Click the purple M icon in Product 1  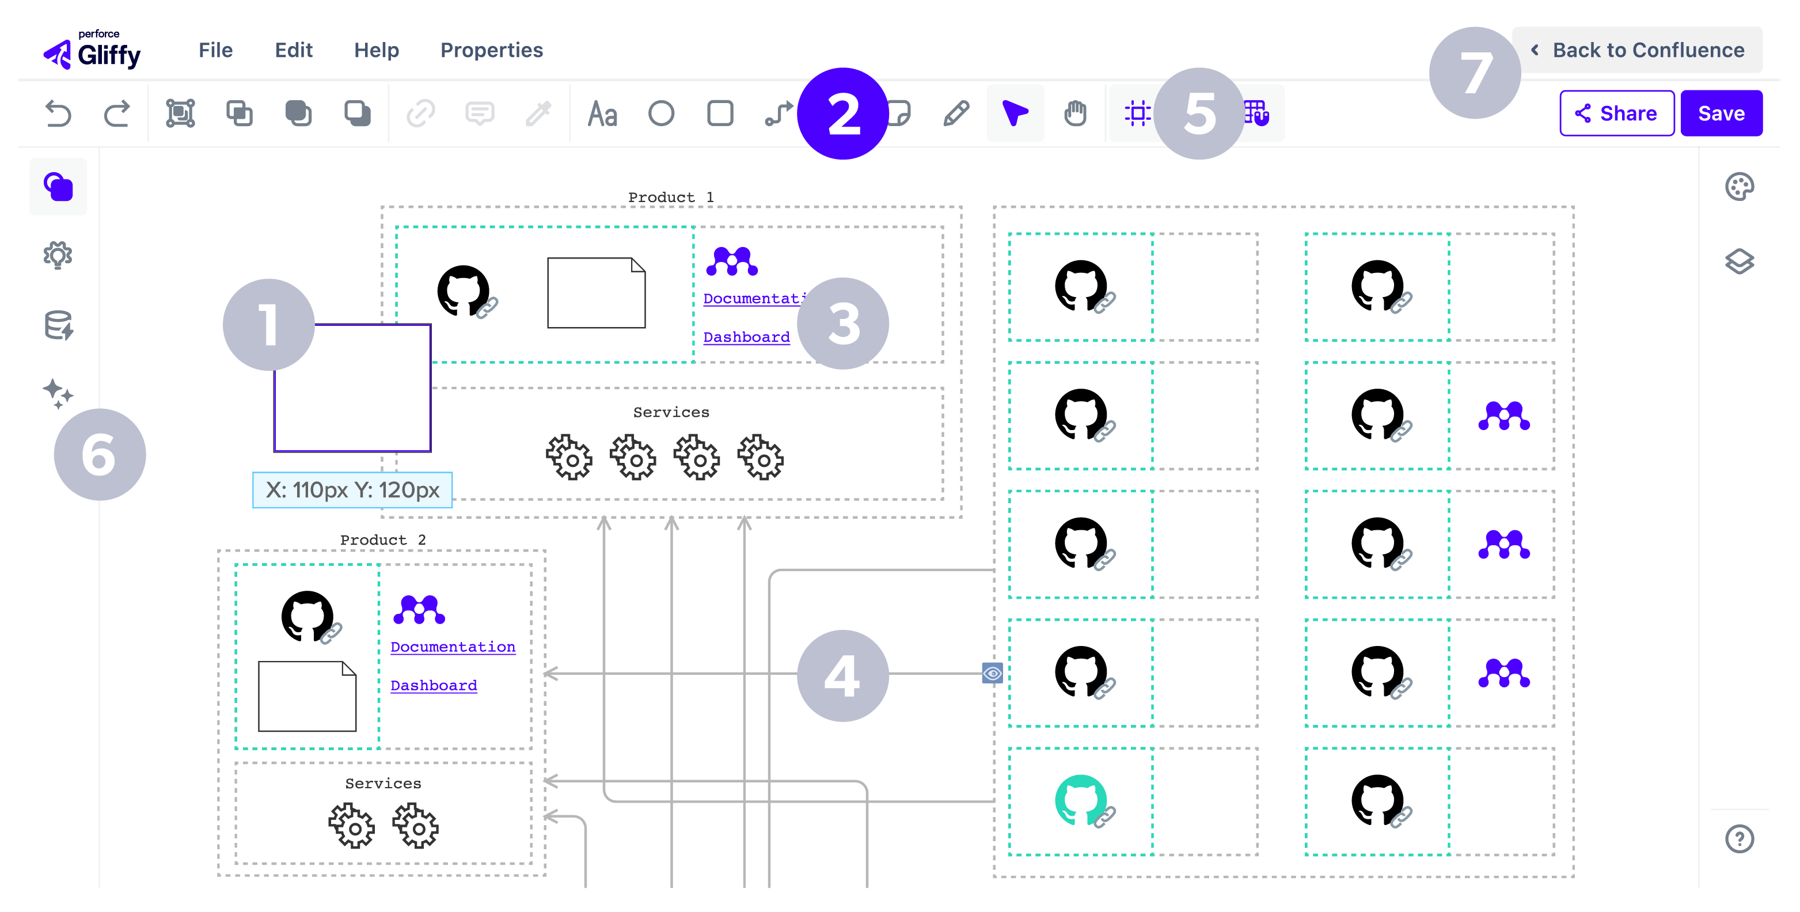[732, 261]
